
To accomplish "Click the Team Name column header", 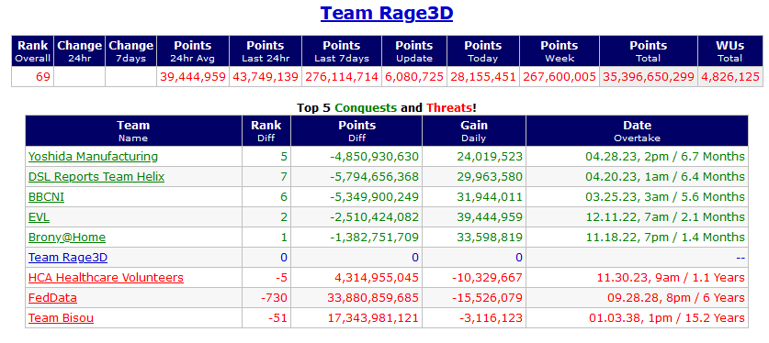I will pos(133,131).
